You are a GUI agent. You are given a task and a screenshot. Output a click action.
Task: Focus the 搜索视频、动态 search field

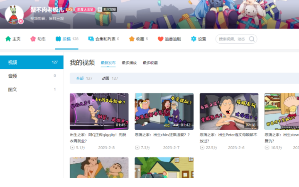click(236, 39)
